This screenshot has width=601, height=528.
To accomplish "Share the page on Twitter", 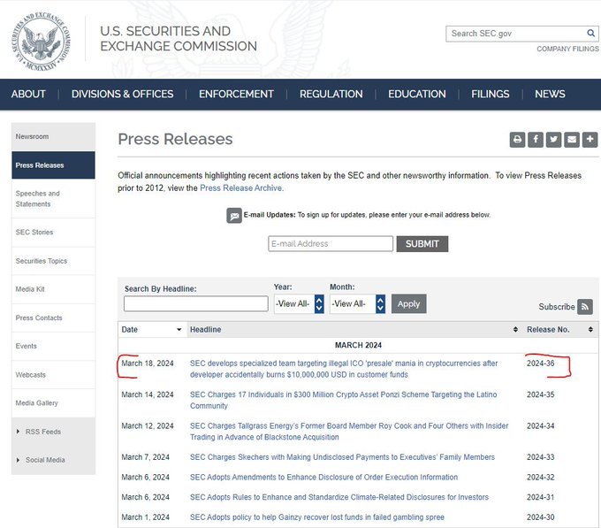I will [553, 139].
